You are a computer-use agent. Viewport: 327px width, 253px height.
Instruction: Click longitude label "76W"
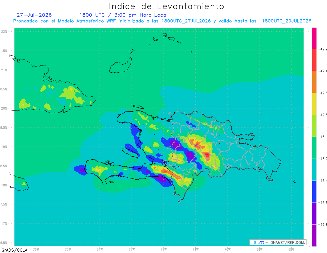(36, 249)
